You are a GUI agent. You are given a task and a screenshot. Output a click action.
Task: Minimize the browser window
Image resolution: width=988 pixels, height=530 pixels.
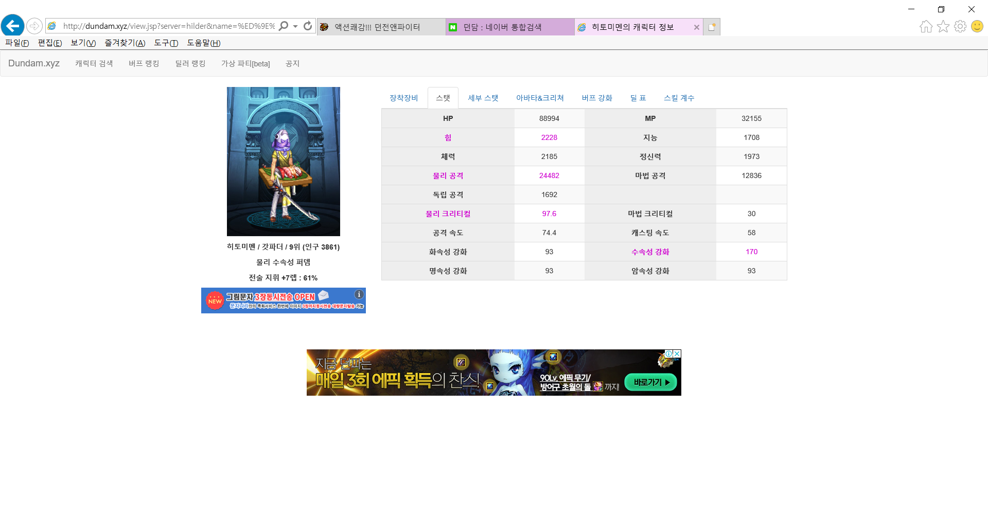(911, 9)
